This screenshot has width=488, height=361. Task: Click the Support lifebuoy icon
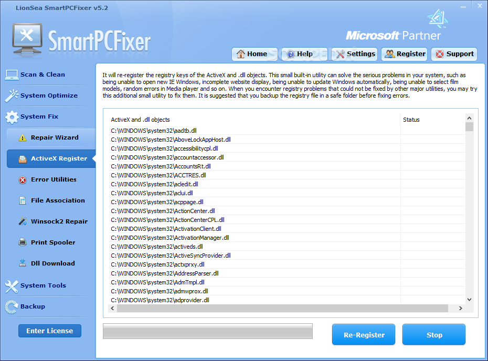[x=439, y=54]
